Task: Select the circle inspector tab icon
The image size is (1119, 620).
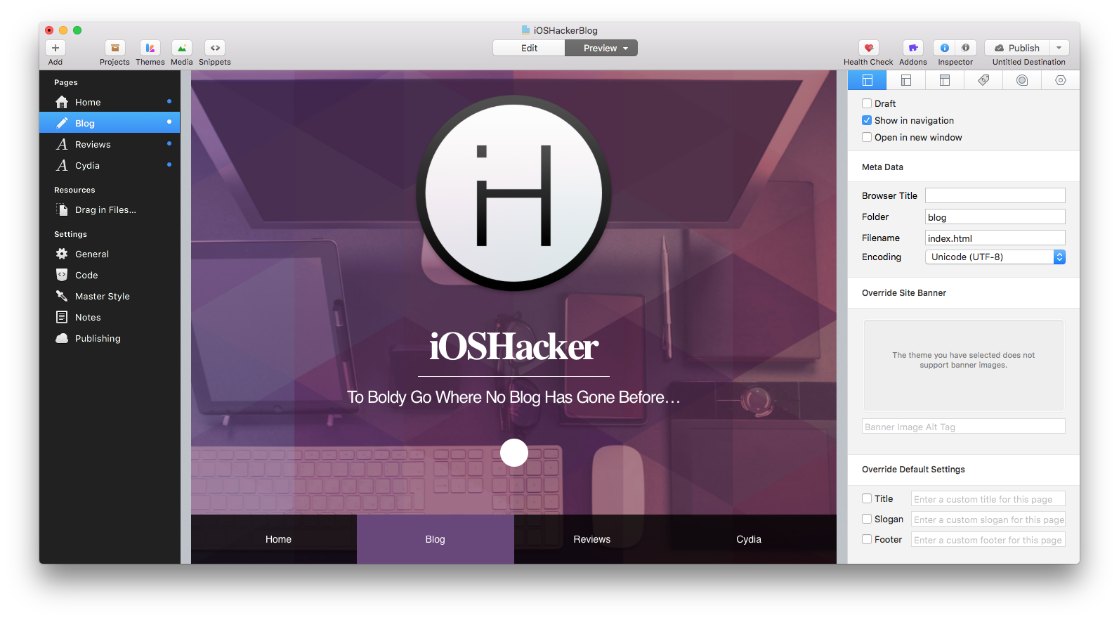Action: click(x=1022, y=80)
